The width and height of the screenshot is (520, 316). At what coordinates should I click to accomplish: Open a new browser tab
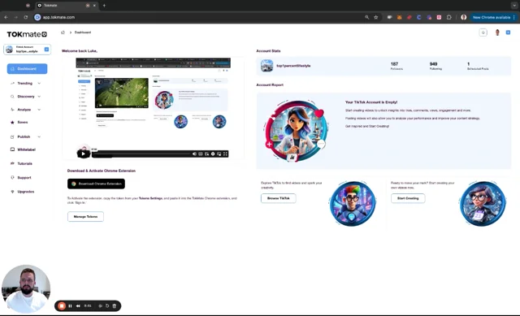pos(104,6)
